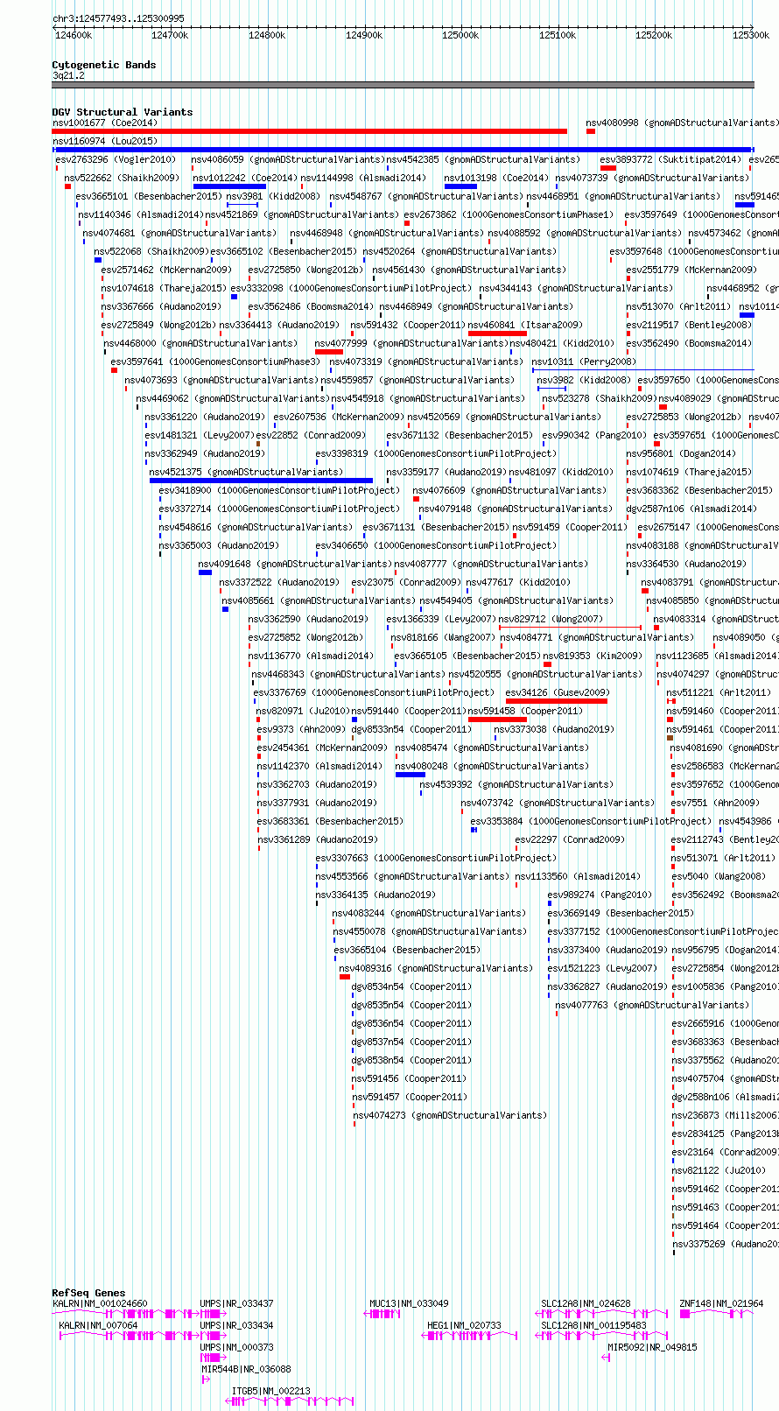
Task: Click variant label esv3597641 (1000GenomesConsortiumPhase3)
Action: coord(215,362)
